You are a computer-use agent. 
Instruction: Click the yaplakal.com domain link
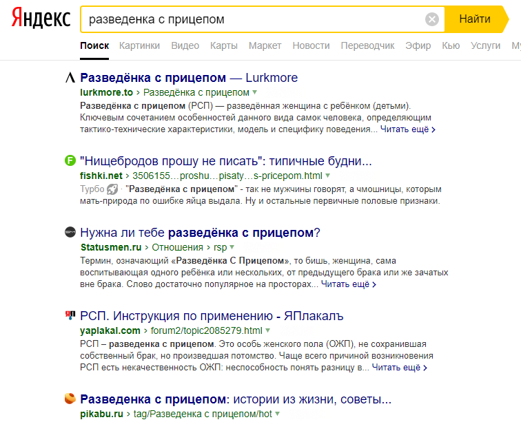[x=110, y=330]
